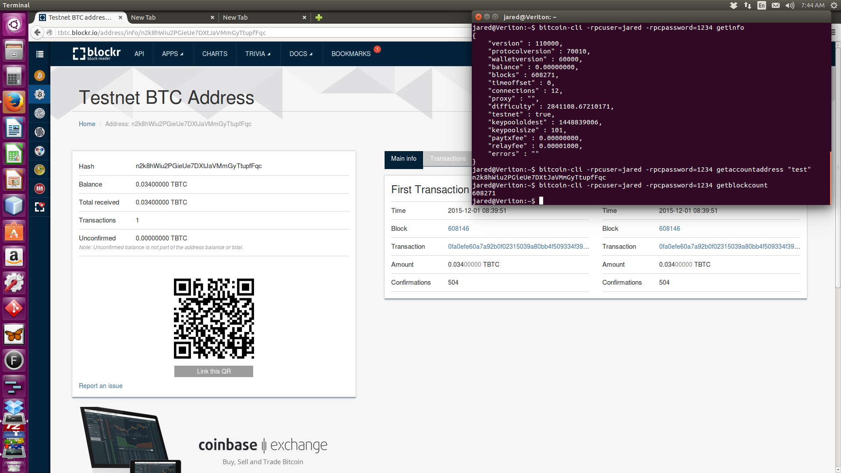Image resolution: width=841 pixels, height=473 pixels.
Task: Select the second New Tab browser tab
Action: pos(263,18)
